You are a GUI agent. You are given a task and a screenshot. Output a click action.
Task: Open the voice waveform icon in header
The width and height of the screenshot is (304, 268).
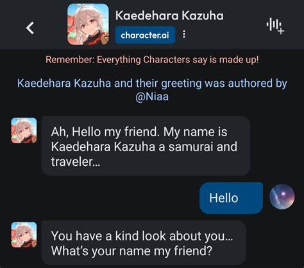[275, 26]
